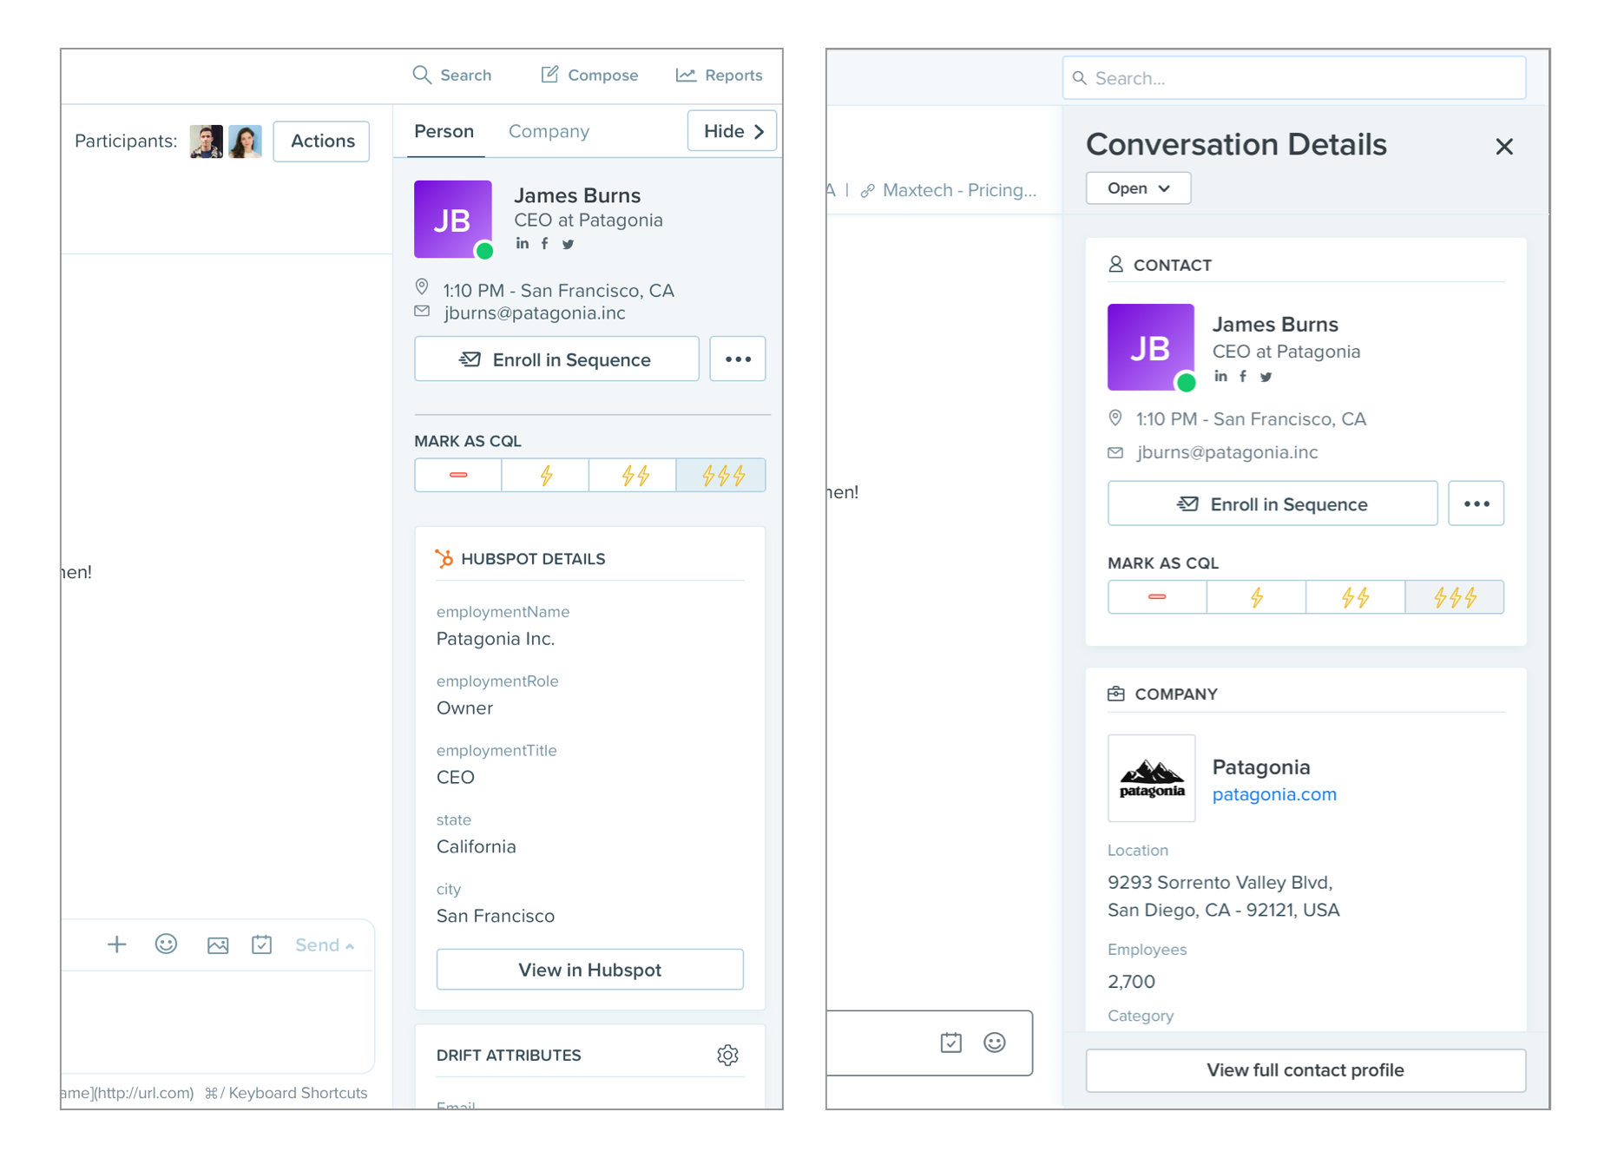Set CQL to three bolts in left Person panel

click(x=722, y=475)
